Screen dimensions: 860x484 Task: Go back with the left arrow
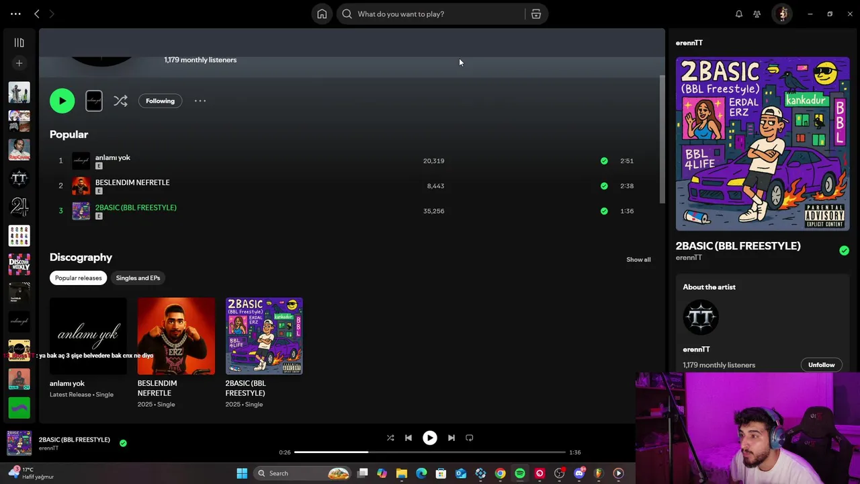(37, 14)
